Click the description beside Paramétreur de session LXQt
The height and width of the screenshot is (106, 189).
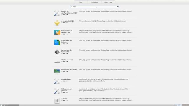[x=106, y=32]
